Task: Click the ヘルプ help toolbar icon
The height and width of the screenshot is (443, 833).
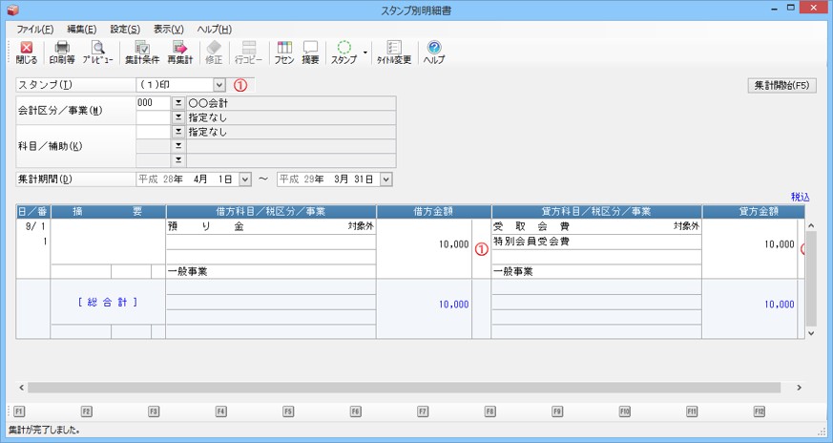Action: [434, 52]
